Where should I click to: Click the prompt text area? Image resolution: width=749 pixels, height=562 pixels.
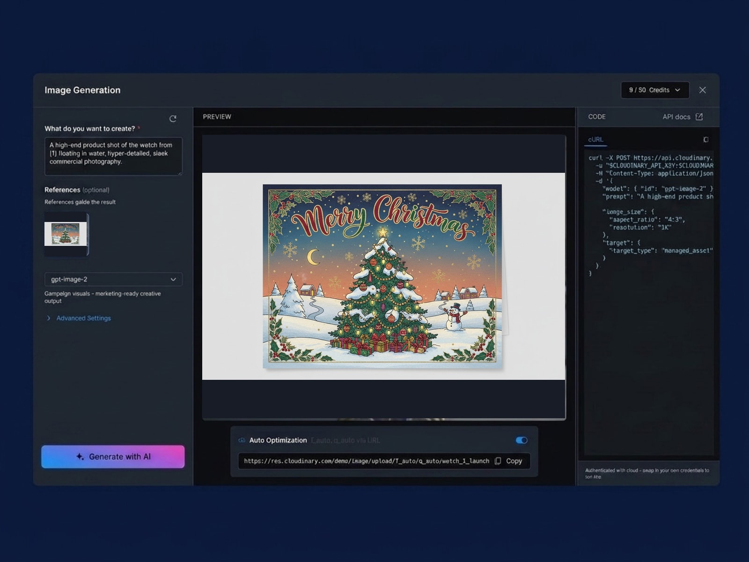pyautogui.click(x=113, y=156)
